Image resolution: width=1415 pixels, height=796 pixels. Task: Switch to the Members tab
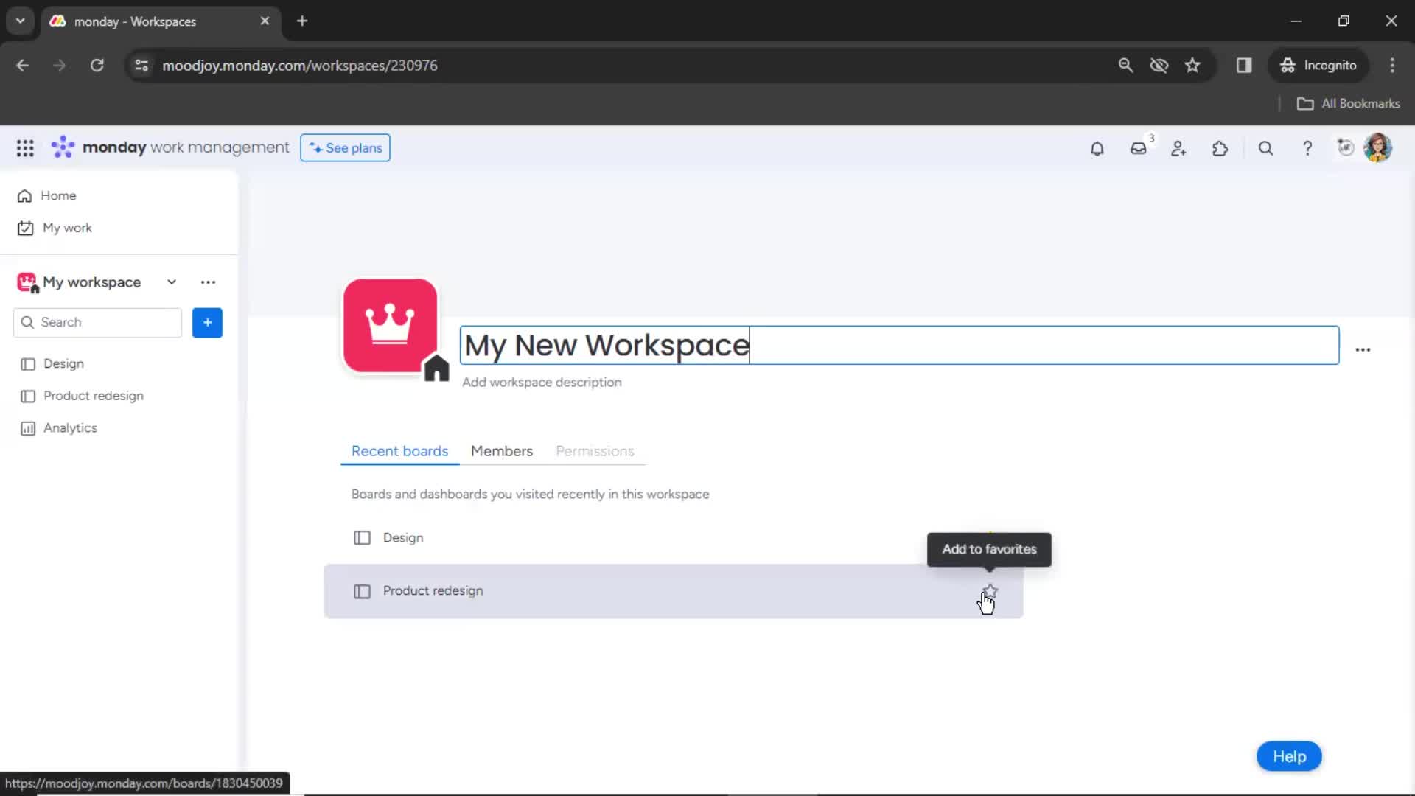click(x=501, y=450)
